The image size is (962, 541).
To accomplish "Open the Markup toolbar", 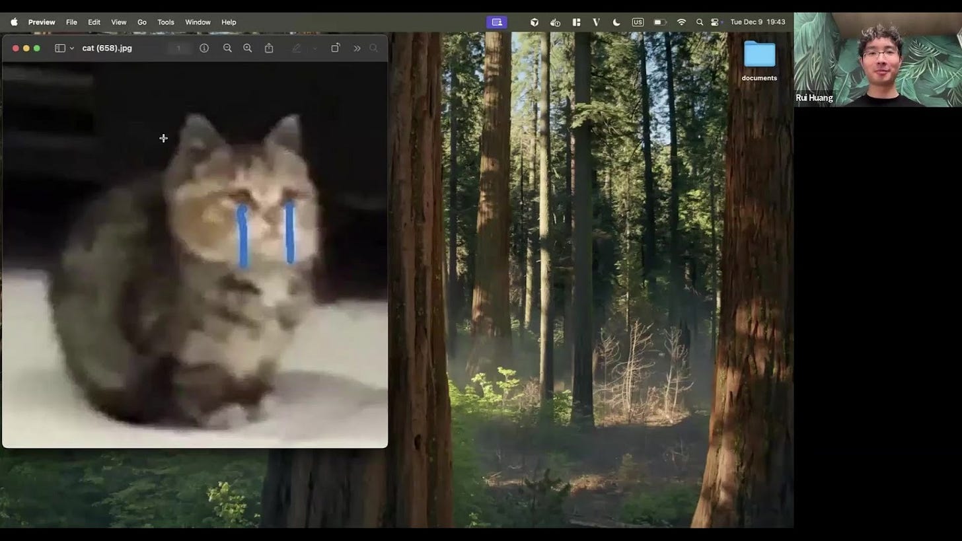I will pos(297,48).
